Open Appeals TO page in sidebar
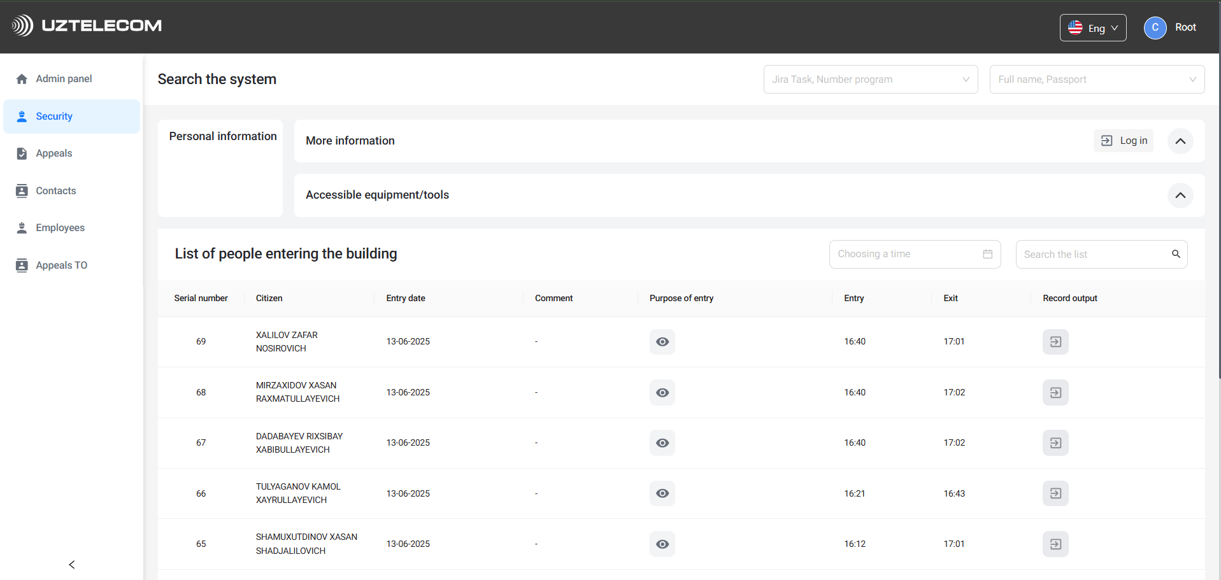This screenshot has height=580, width=1221. (61, 265)
